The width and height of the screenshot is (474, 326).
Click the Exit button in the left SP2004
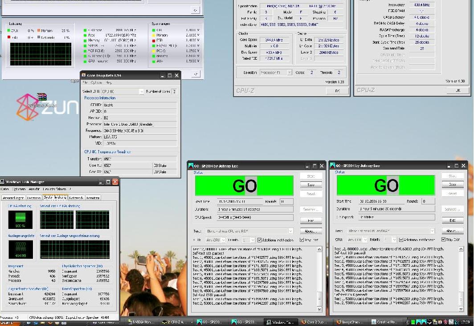click(x=311, y=221)
